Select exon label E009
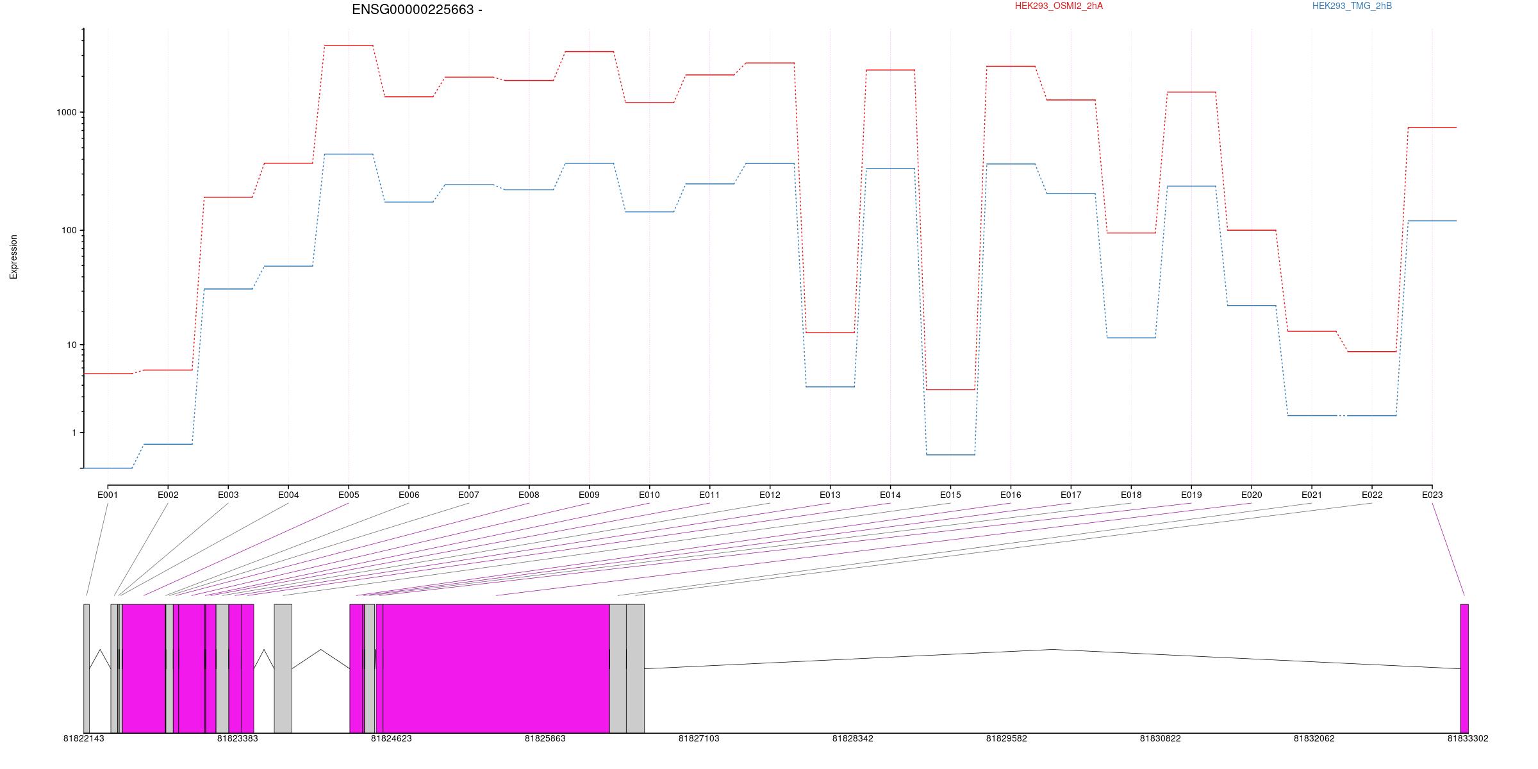Image resolution: width=1538 pixels, height=769 pixels. 589,495
